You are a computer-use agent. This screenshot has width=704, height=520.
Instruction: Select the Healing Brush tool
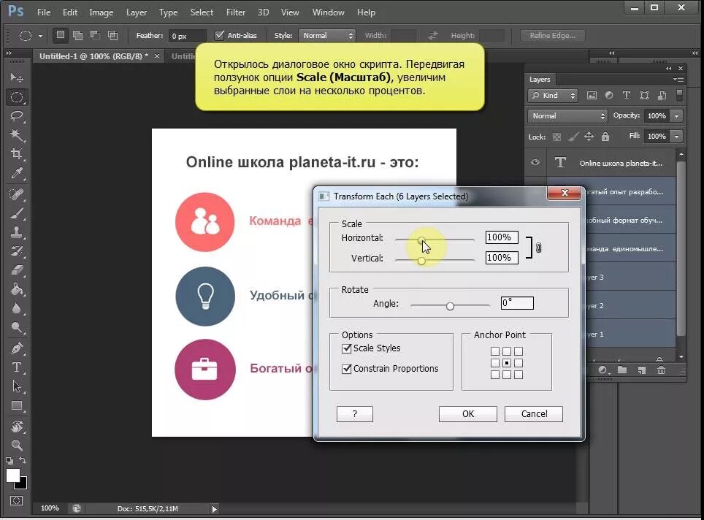(17, 194)
